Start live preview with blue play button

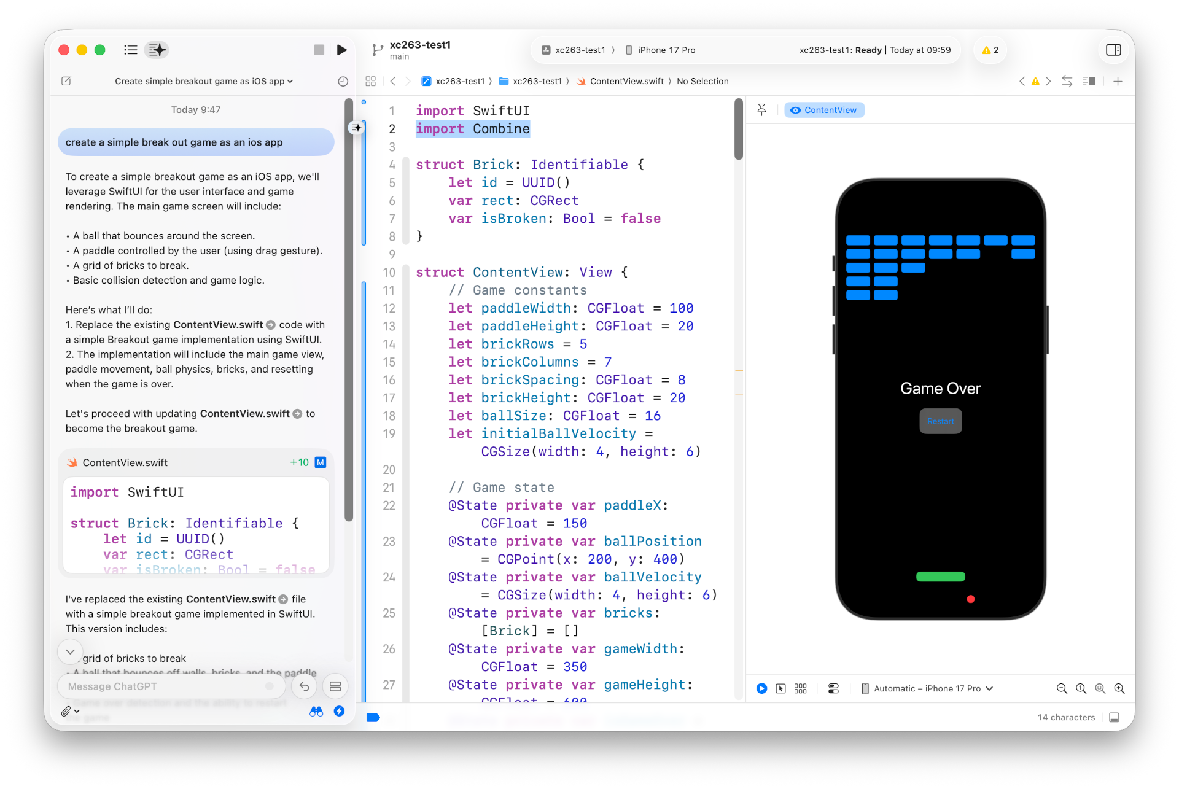coord(761,688)
